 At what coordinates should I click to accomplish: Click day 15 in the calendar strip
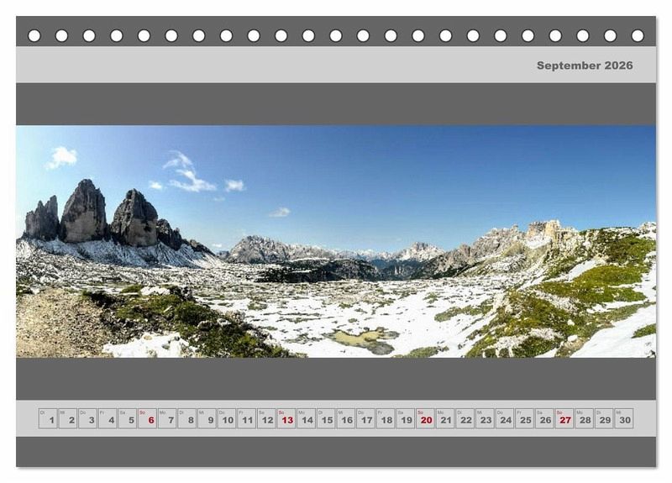pyautogui.click(x=326, y=418)
